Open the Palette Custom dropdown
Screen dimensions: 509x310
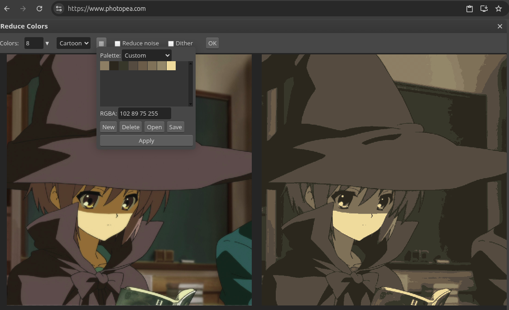tap(147, 55)
